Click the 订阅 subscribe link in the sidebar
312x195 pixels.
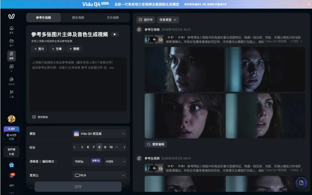(12, 139)
